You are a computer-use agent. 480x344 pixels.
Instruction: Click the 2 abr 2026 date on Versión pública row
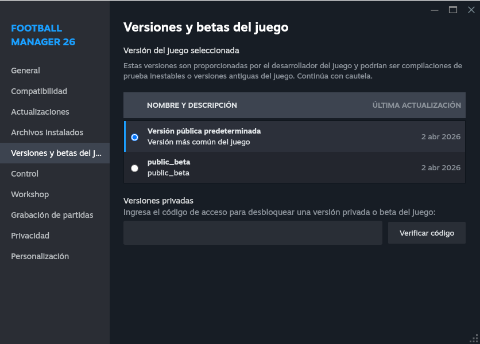pos(441,136)
